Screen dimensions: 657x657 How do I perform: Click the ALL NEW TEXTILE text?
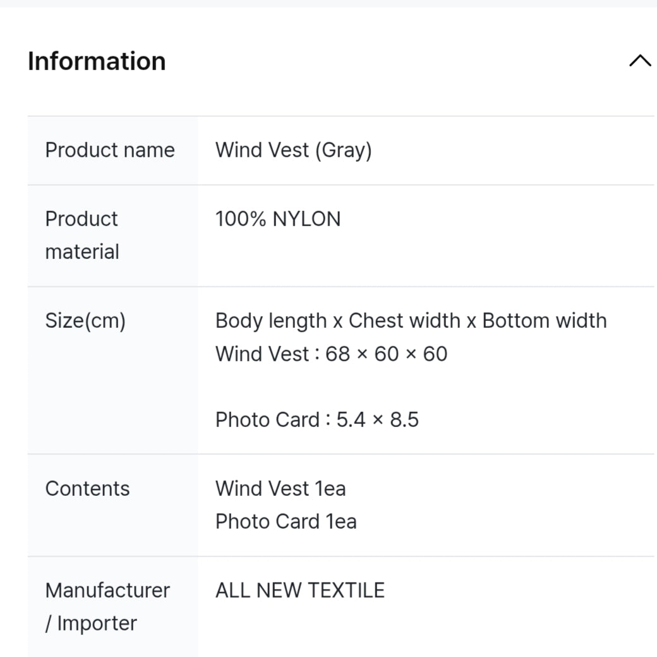tap(300, 591)
